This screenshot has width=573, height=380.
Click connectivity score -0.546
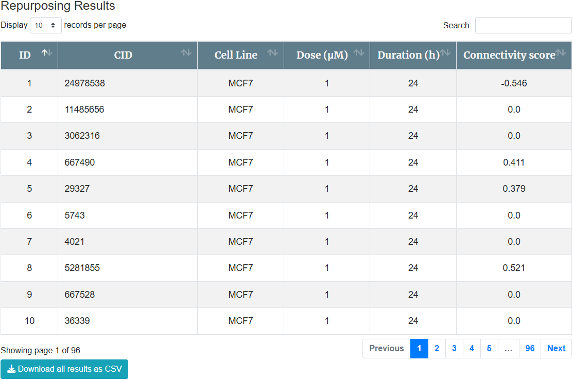(x=514, y=83)
